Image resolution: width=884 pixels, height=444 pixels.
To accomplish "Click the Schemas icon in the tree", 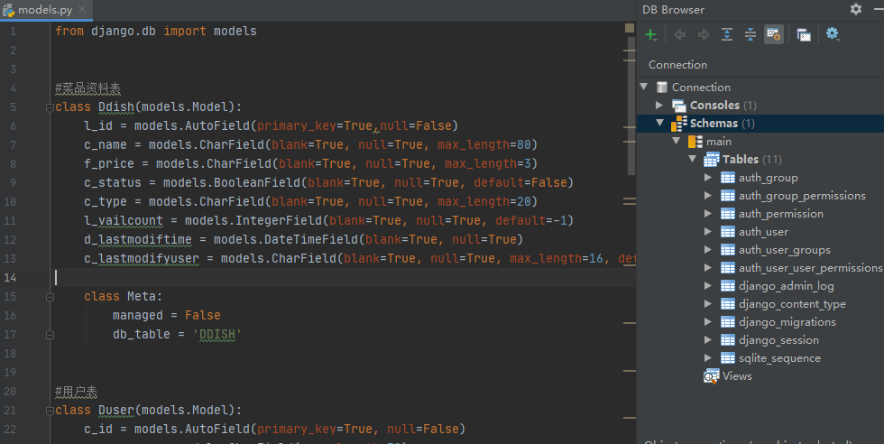I will coord(678,123).
